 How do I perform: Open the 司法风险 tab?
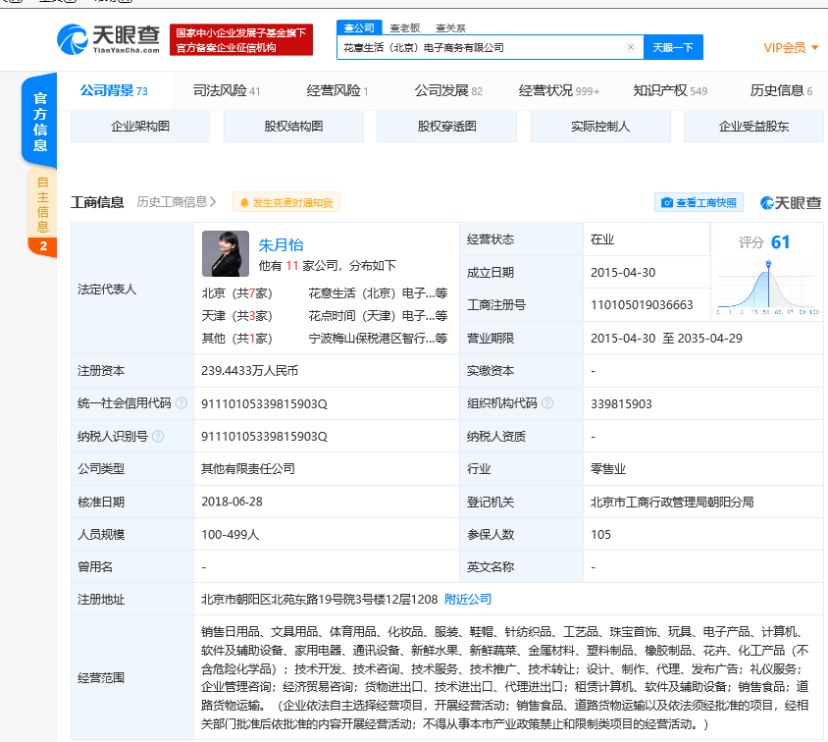[227, 91]
